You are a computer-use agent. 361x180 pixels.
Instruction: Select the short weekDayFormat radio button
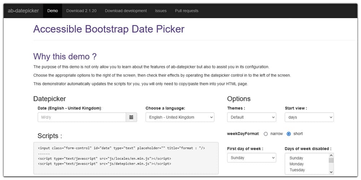click(x=289, y=134)
